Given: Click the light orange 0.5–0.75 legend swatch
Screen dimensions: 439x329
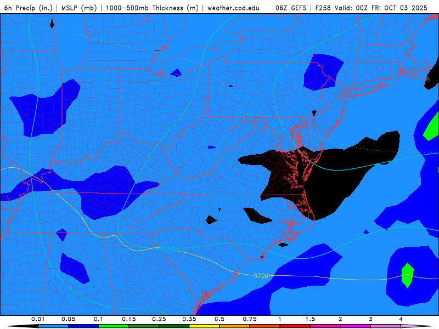Looking at the screenshot, I should [x=235, y=326].
